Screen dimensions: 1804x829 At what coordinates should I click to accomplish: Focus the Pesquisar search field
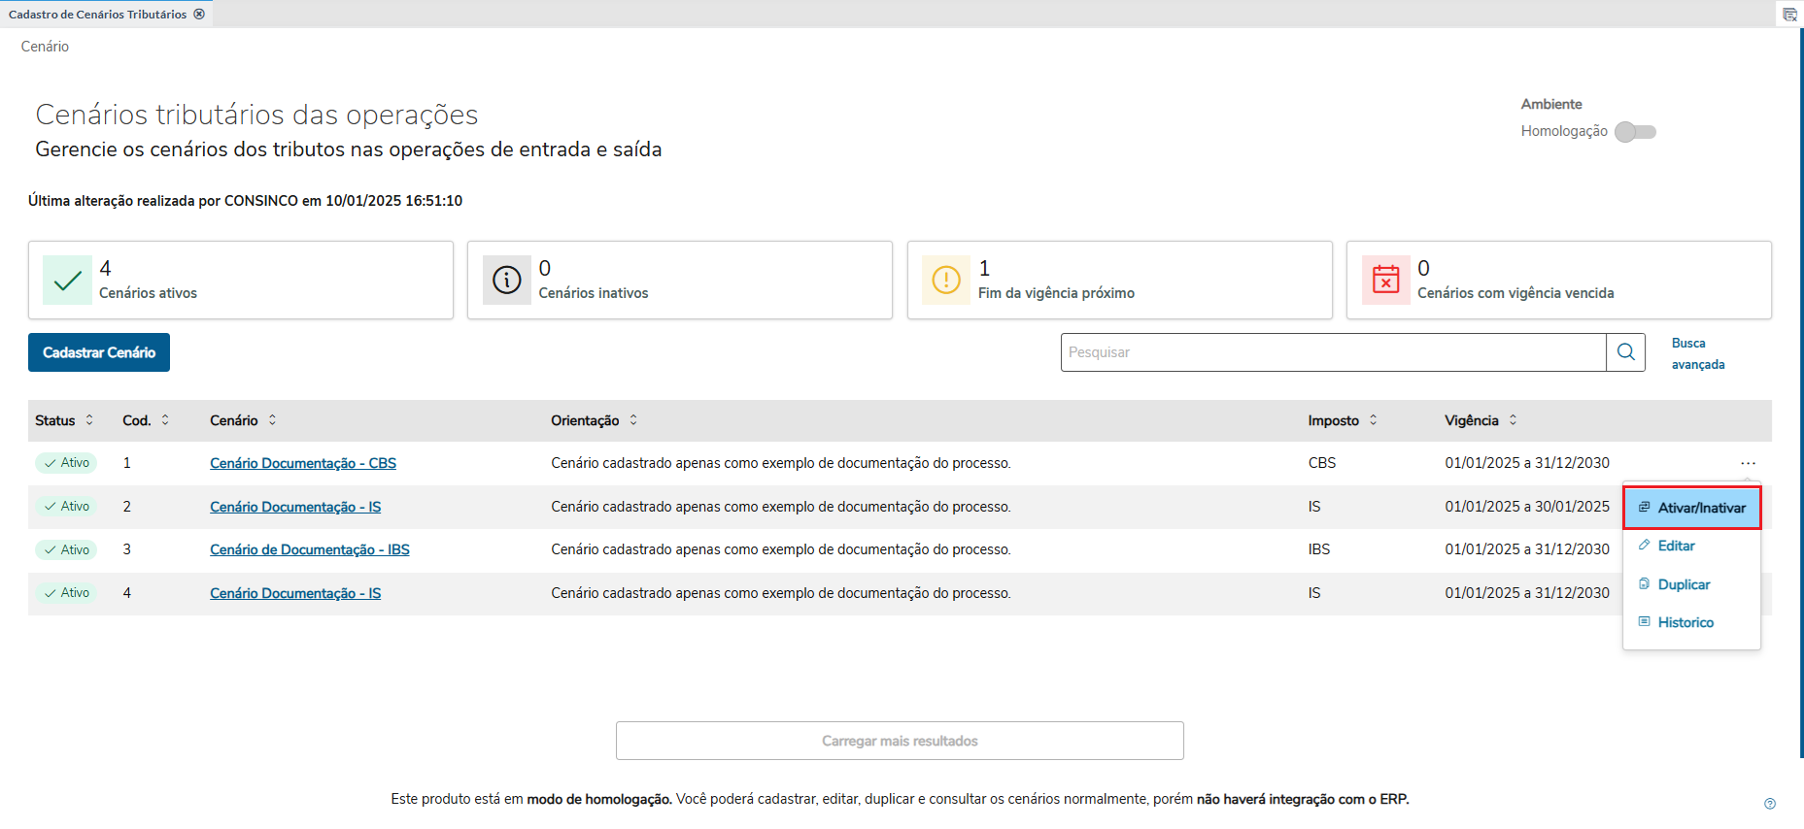1332,352
